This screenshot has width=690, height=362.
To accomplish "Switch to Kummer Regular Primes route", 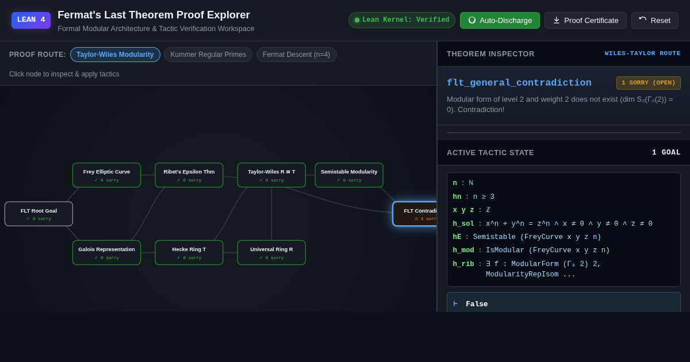I will (208, 55).
